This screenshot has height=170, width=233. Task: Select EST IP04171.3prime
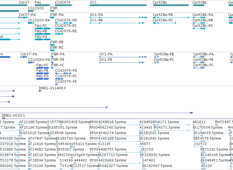point(166,122)
